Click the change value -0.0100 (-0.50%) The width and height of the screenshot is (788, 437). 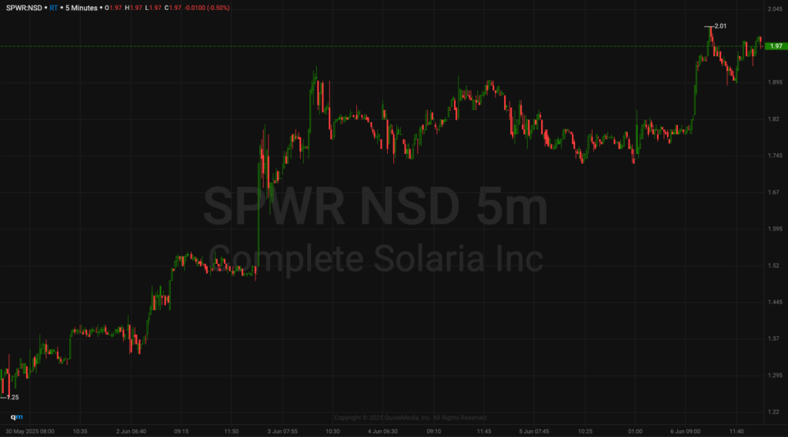coord(207,8)
